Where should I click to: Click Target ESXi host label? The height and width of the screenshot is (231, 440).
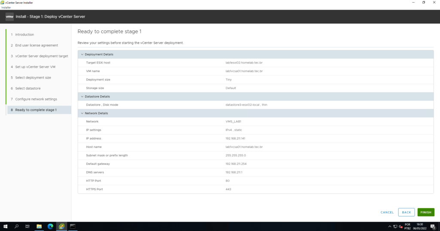(98, 63)
